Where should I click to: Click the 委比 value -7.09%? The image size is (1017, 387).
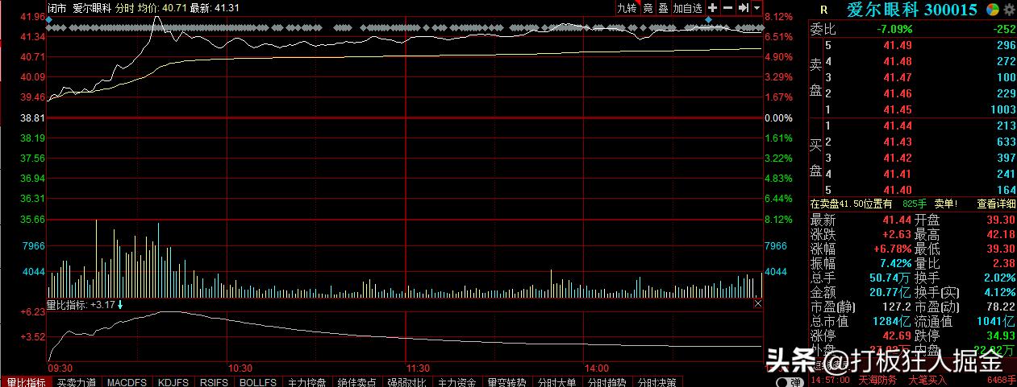894,29
